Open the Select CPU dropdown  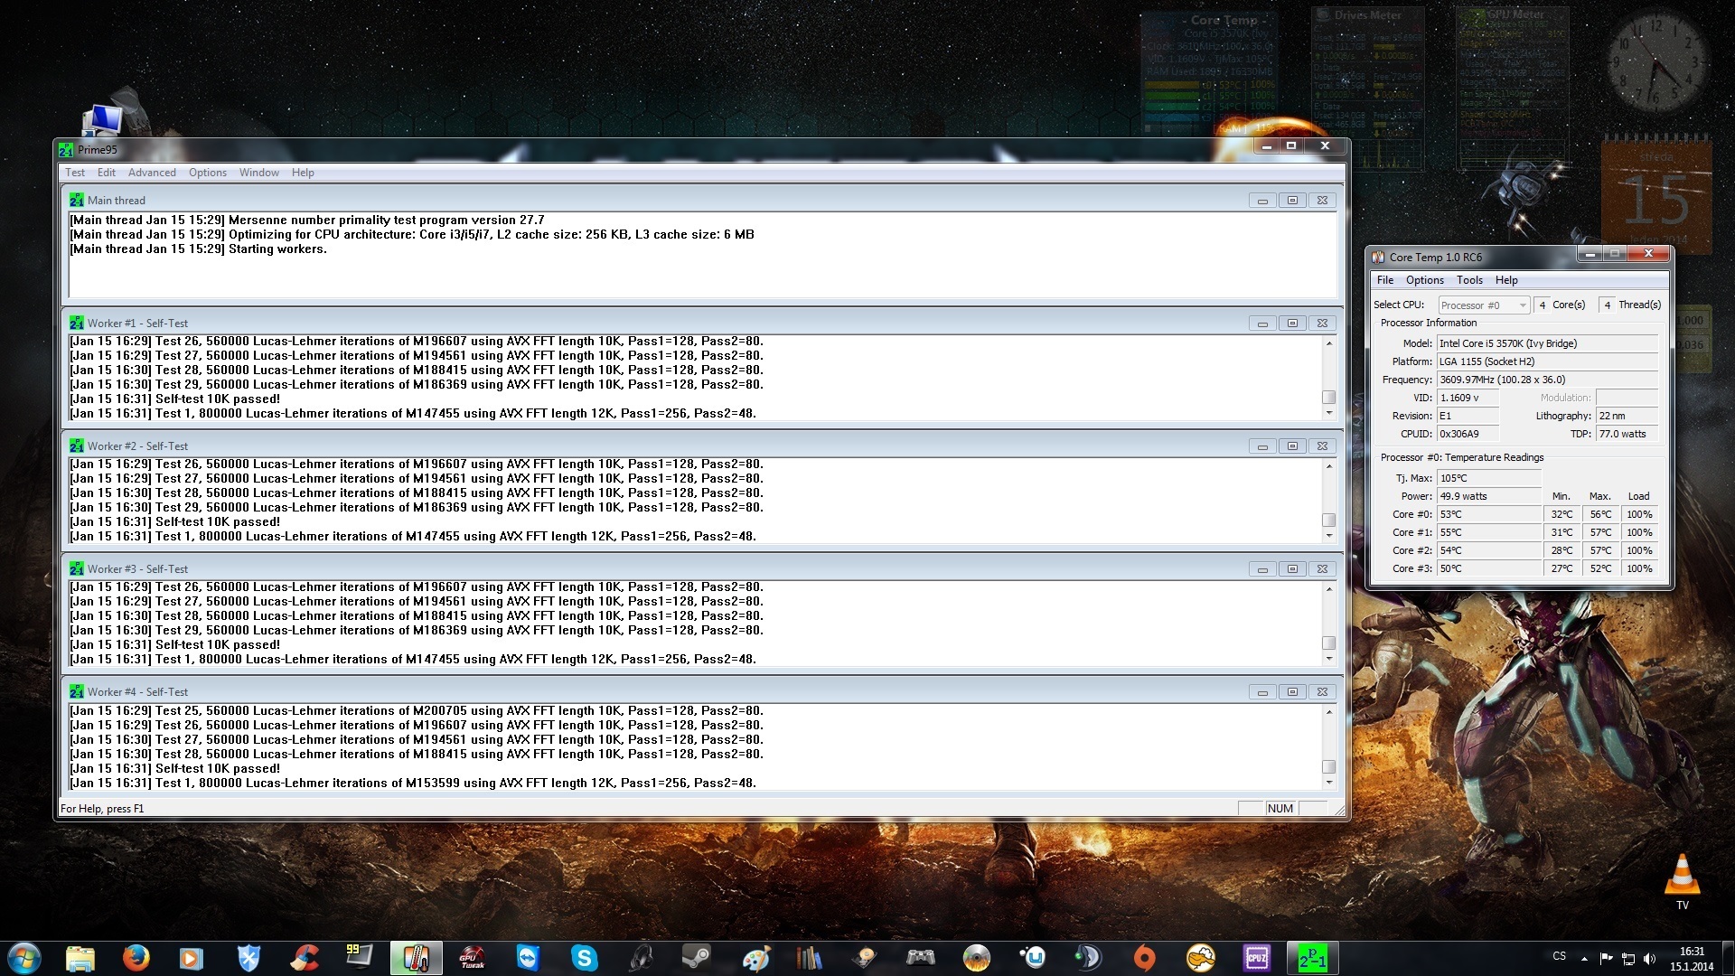pyautogui.click(x=1483, y=305)
